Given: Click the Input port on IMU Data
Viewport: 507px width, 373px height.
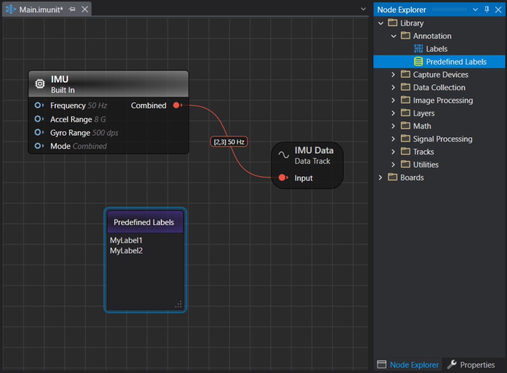Looking at the screenshot, I should coord(282,178).
